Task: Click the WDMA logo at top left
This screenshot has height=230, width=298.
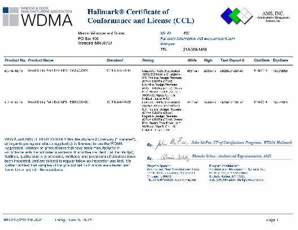Action: click(x=37, y=16)
